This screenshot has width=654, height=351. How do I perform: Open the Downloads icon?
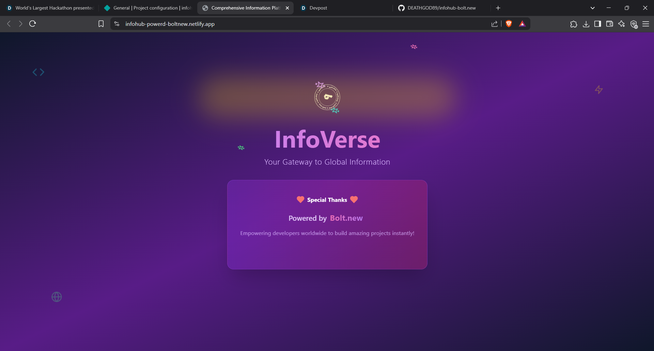coord(586,24)
